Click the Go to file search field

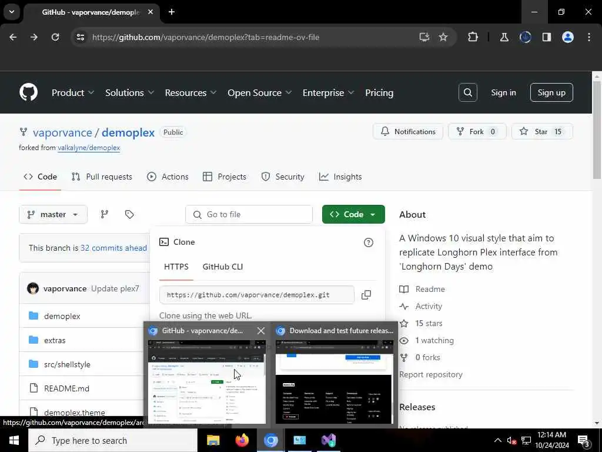[249, 214]
